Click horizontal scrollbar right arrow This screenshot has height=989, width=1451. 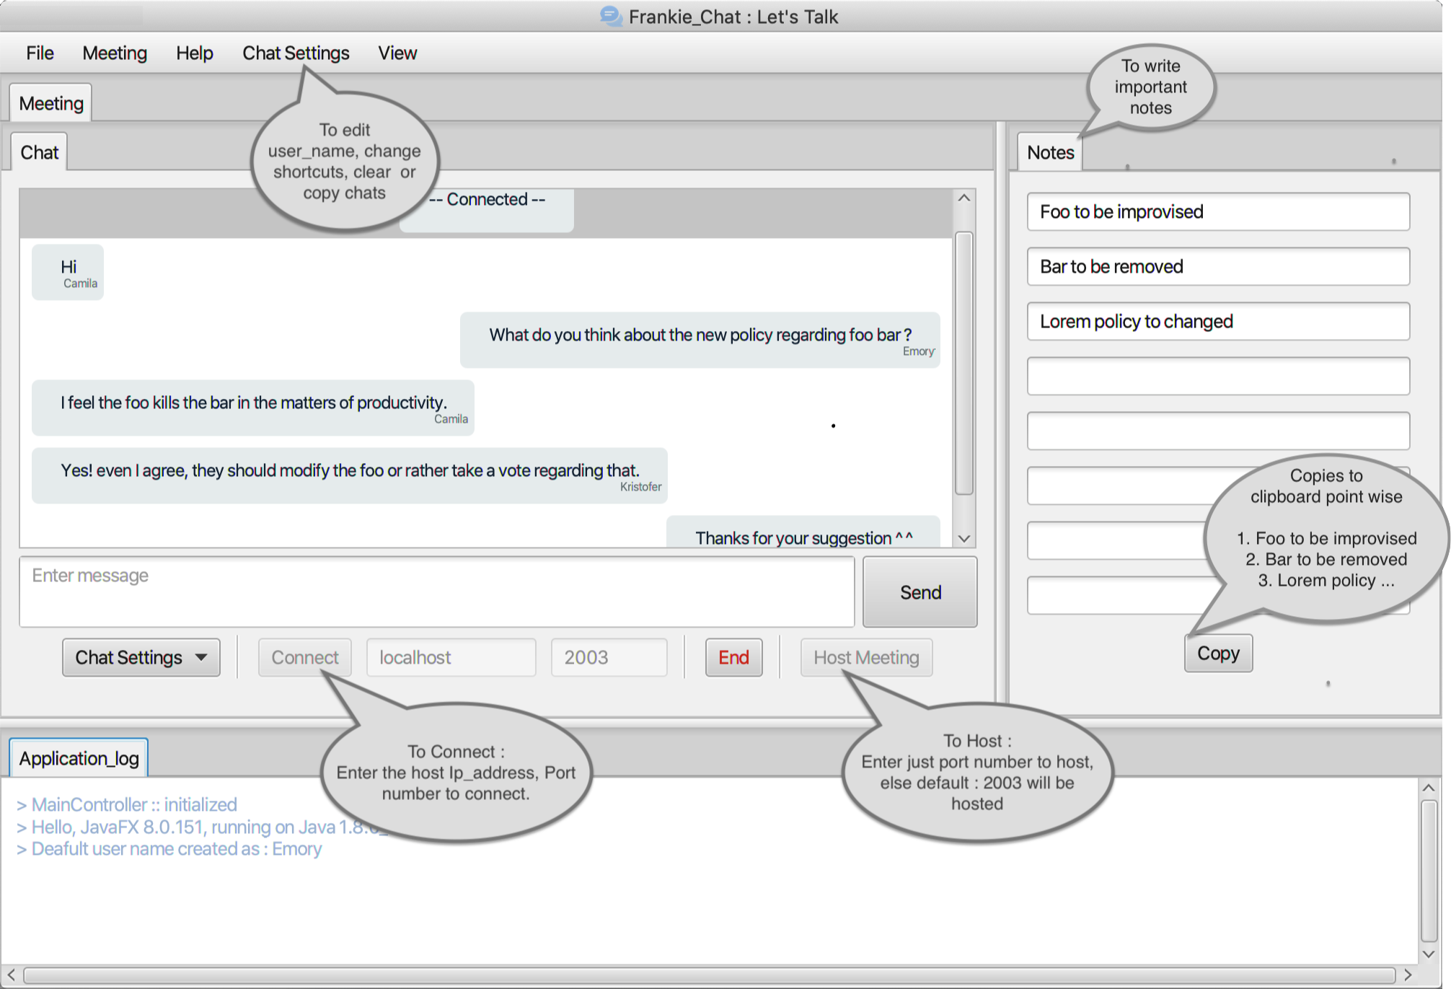[x=1407, y=975]
